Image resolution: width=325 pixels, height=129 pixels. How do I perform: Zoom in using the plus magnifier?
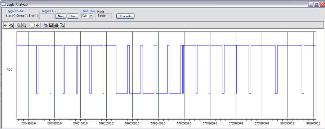tap(24, 25)
